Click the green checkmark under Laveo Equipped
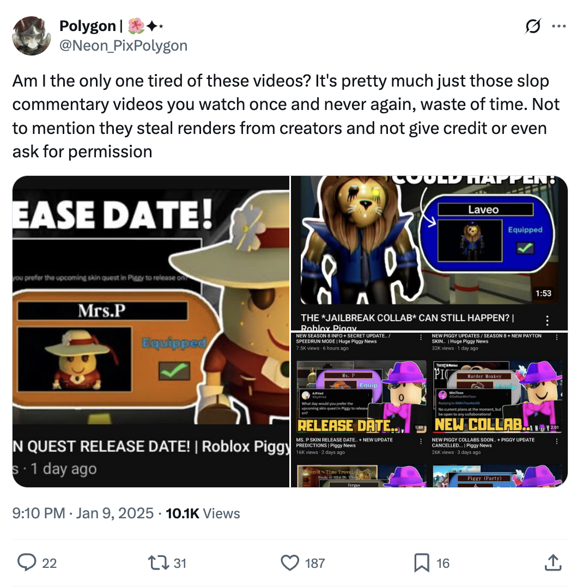Screen dimensions: 583x588 [x=525, y=248]
